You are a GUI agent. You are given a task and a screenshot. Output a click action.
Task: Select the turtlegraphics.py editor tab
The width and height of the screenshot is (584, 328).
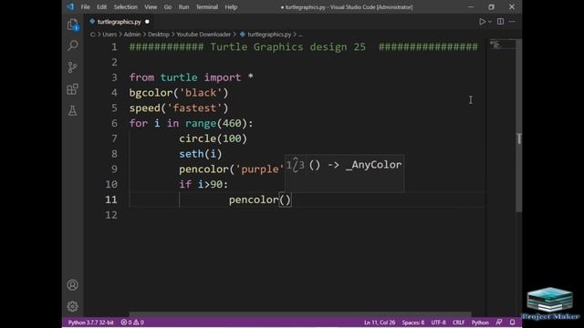tap(119, 22)
